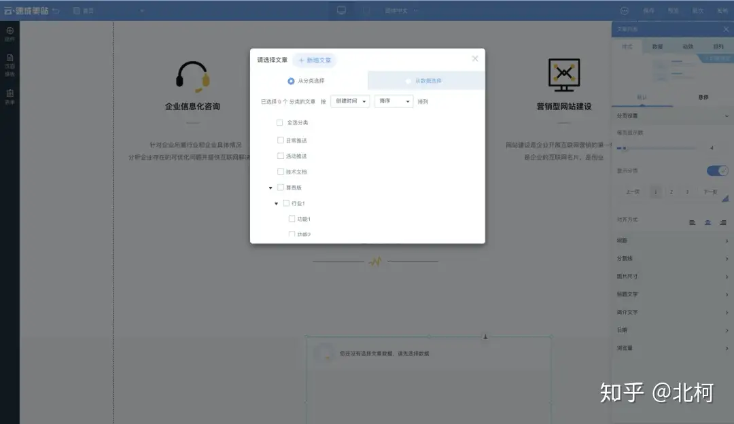This screenshot has width=734, height=424.
Task: Choose center-align icon under 对齐方式
Action: tap(707, 222)
